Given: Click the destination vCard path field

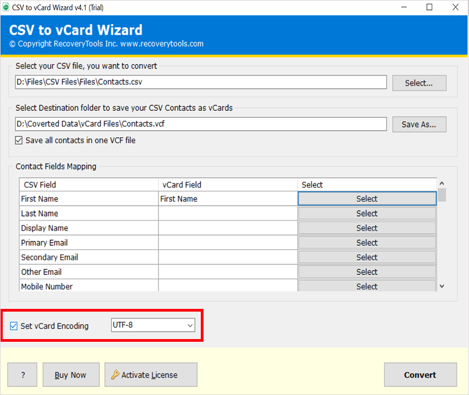Looking at the screenshot, I should 201,124.
